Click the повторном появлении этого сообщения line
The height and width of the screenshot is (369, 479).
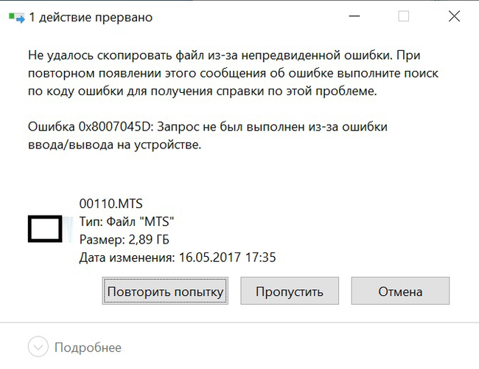tap(233, 74)
